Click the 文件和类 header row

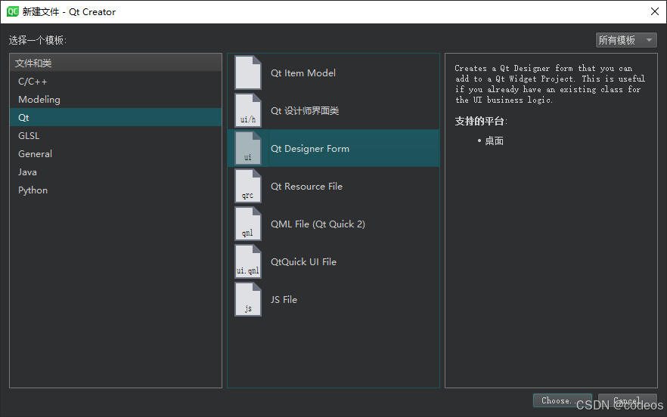[116, 63]
